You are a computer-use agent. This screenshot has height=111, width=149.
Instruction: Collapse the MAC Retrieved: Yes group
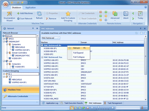(42, 57)
